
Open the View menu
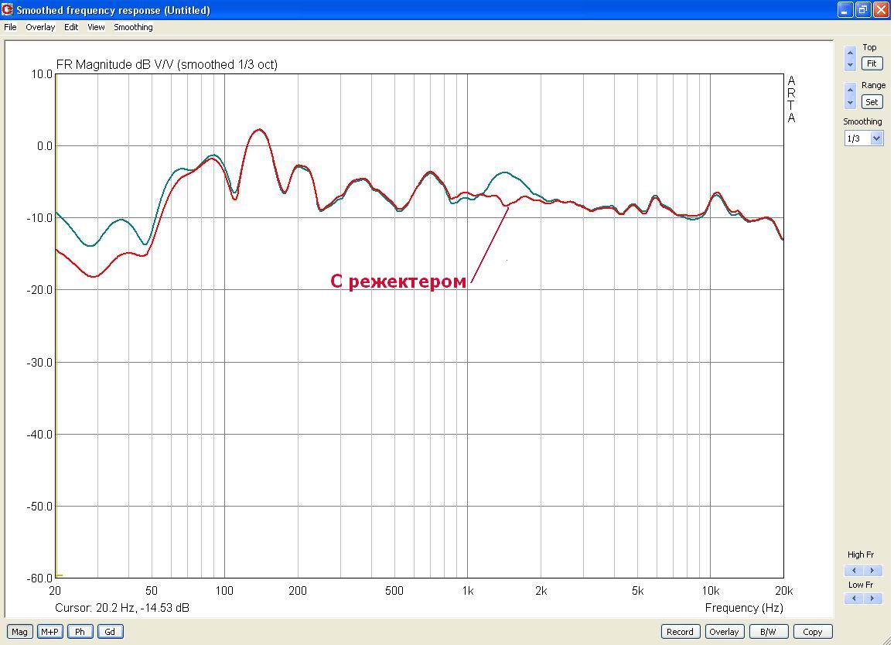point(96,27)
